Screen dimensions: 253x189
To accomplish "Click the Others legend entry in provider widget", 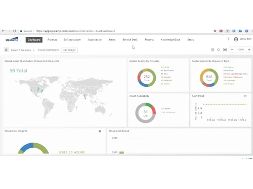I will tap(165, 84).
